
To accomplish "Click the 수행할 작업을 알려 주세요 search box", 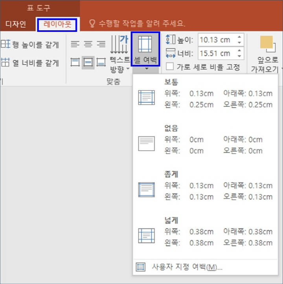I will point(142,23).
